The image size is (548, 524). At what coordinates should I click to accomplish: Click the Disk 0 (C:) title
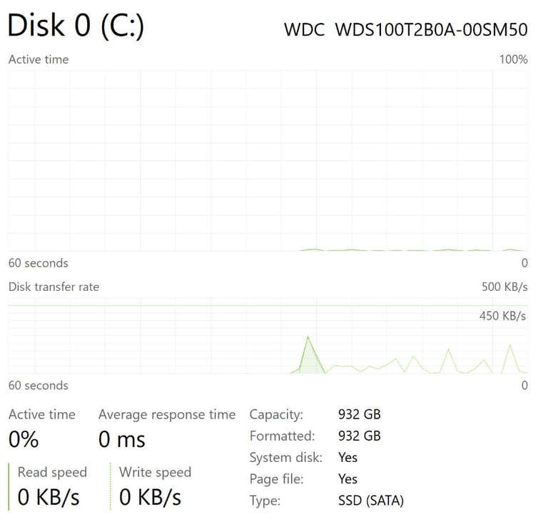(76, 26)
